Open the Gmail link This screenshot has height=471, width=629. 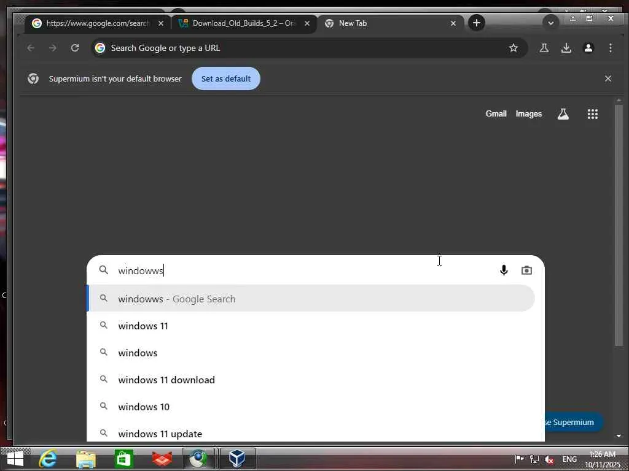click(x=496, y=113)
